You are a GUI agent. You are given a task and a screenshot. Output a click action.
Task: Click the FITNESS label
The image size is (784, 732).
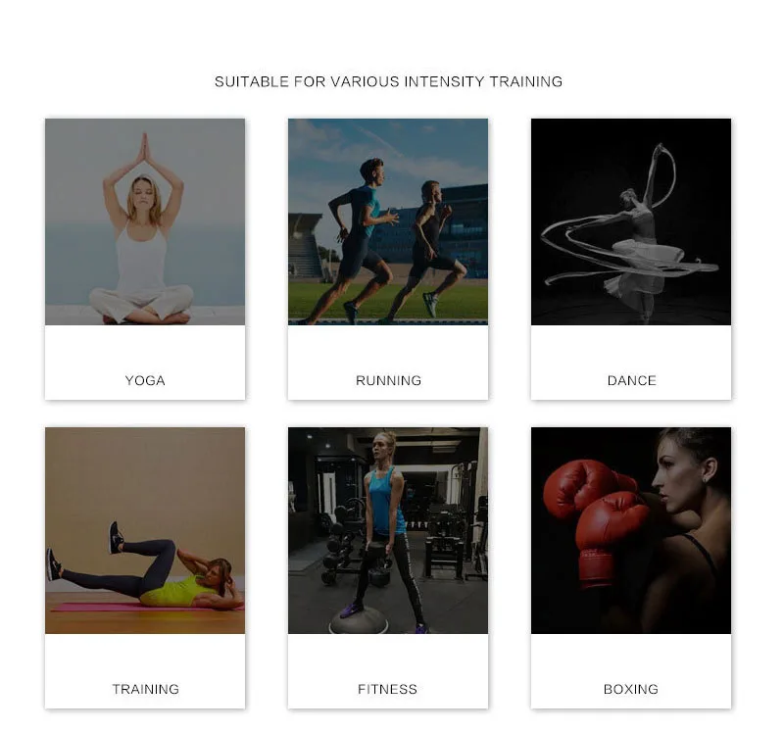(387, 689)
